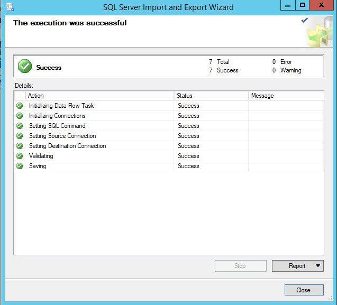Click the green check beside Setting Source Connection
337x305 pixels.
coord(20,136)
